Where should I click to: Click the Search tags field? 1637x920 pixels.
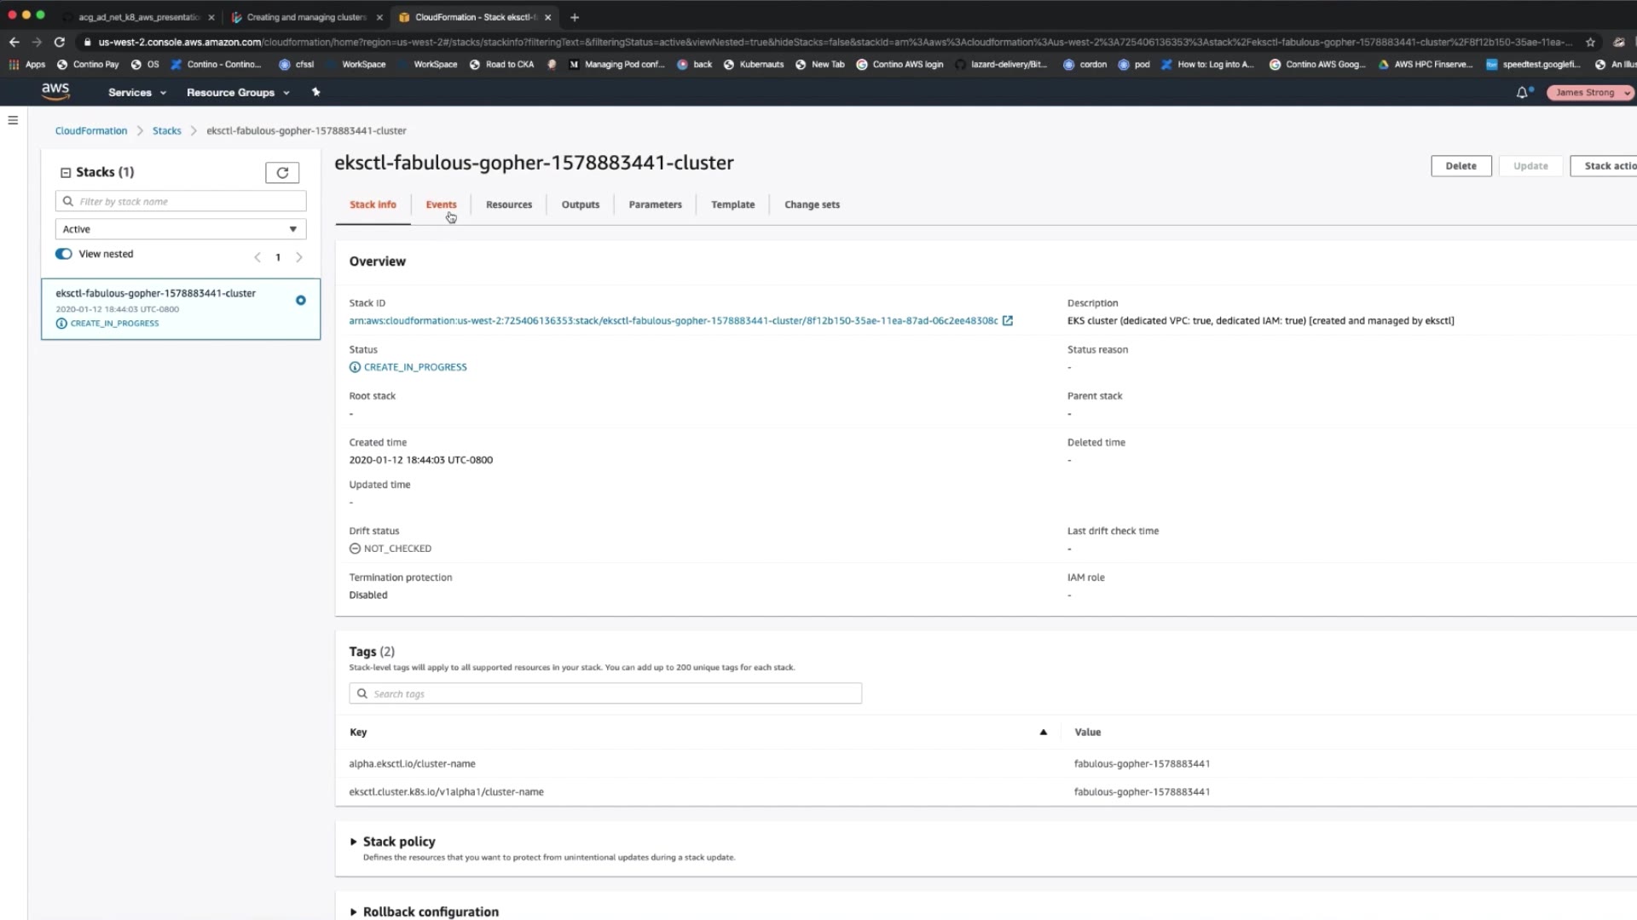tap(605, 693)
